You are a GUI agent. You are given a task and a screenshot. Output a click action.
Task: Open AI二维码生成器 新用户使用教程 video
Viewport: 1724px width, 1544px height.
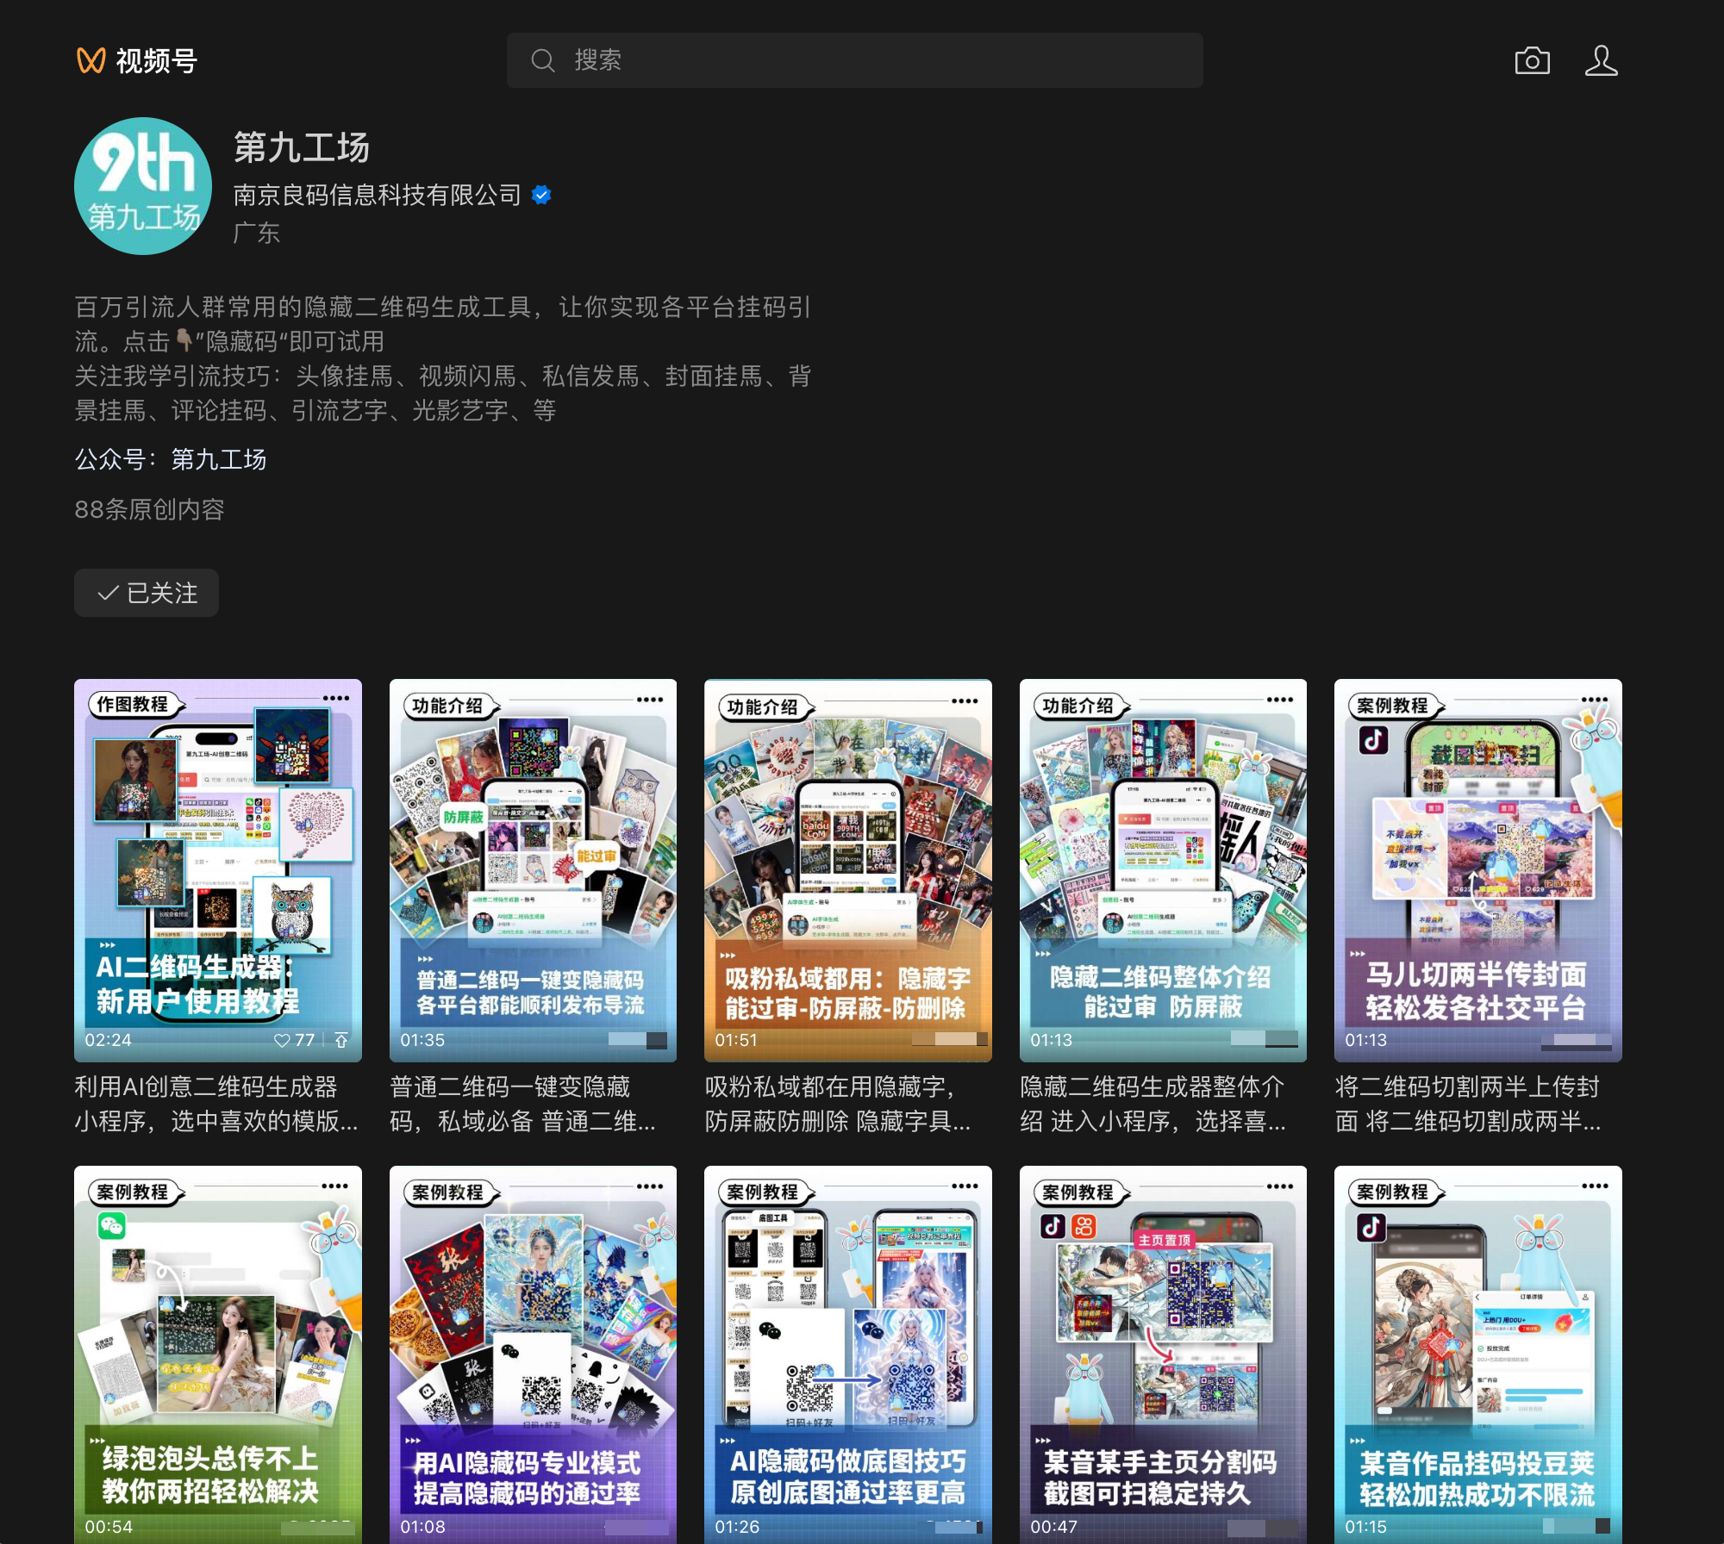pyautogui.click(x=217, y=870)
